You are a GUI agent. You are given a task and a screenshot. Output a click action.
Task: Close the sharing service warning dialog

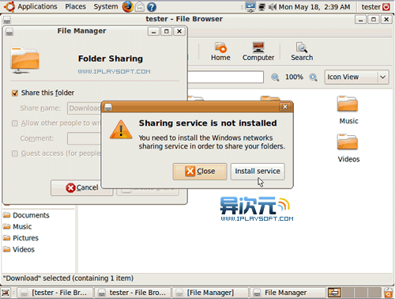pyautogui.click(x=200, y=172)
